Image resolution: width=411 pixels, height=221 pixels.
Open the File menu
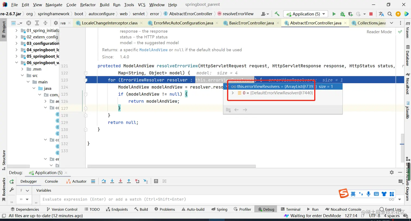(x=14, y=5)
